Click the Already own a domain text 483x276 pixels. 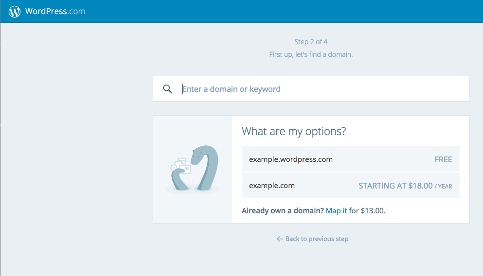pos(283,211)
